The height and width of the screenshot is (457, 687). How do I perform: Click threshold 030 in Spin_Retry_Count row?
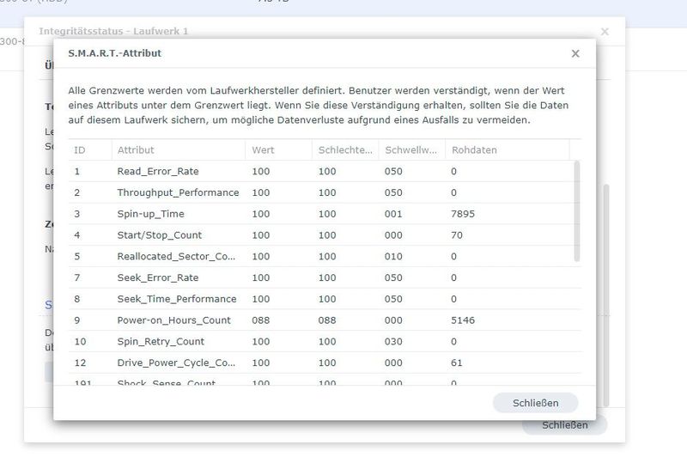pyautogui.click(x=393, y=341)
